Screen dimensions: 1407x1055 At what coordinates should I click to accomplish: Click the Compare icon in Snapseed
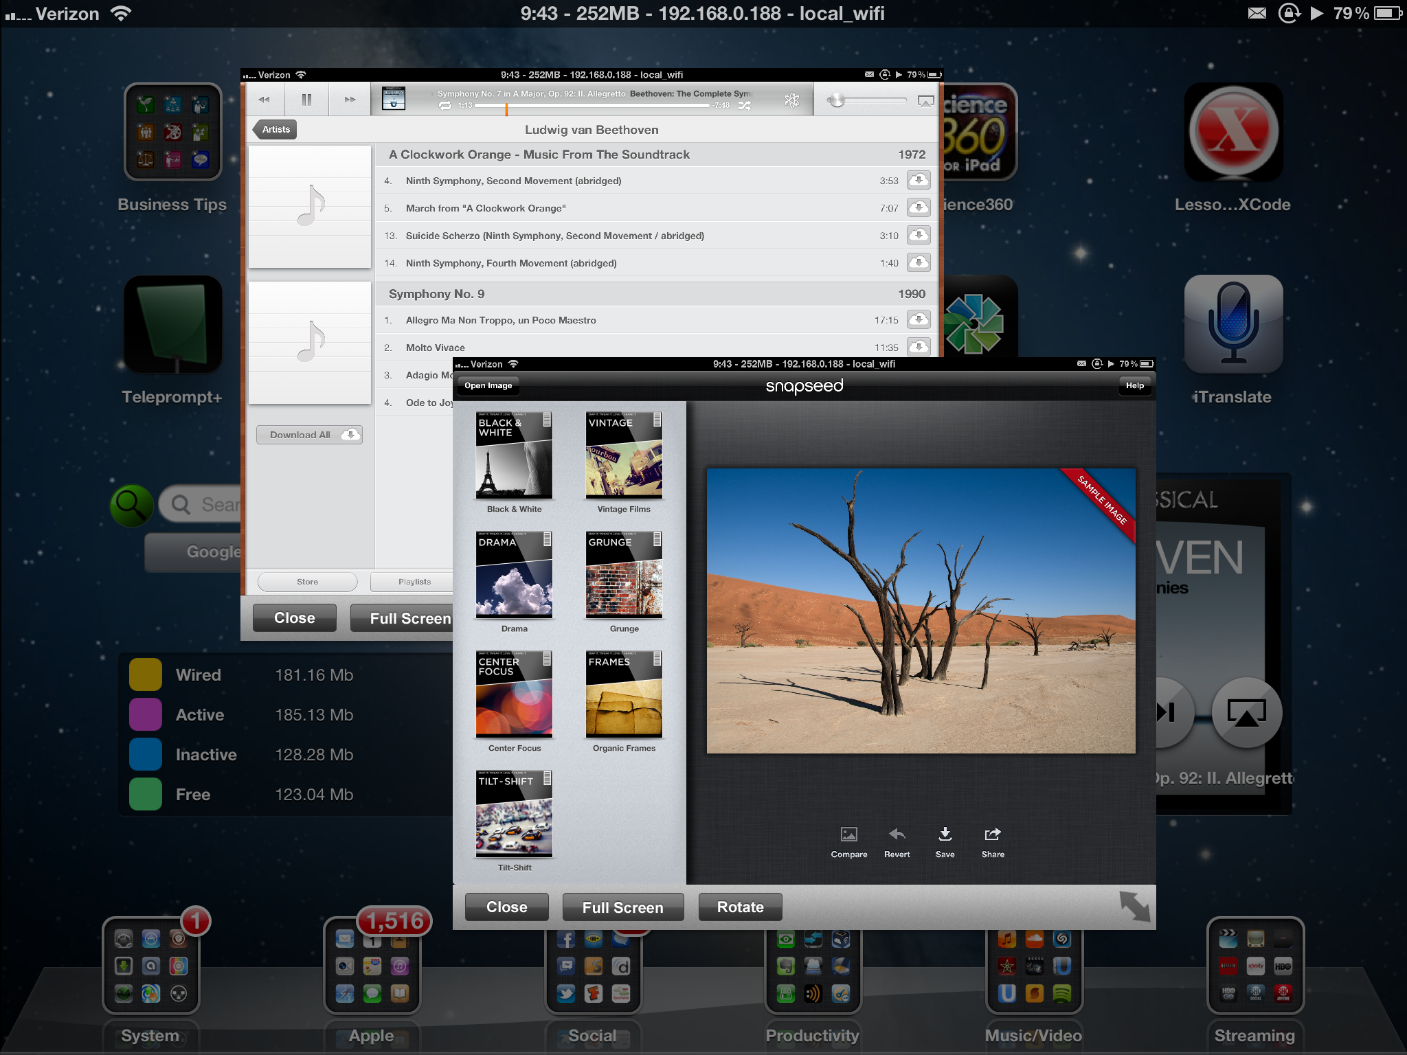click(x=848, y=835)
